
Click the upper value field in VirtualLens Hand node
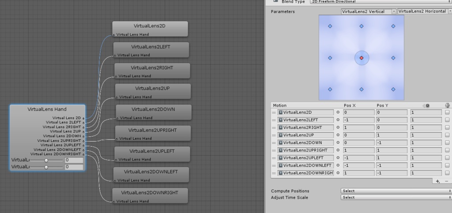[x=74, y=160]
